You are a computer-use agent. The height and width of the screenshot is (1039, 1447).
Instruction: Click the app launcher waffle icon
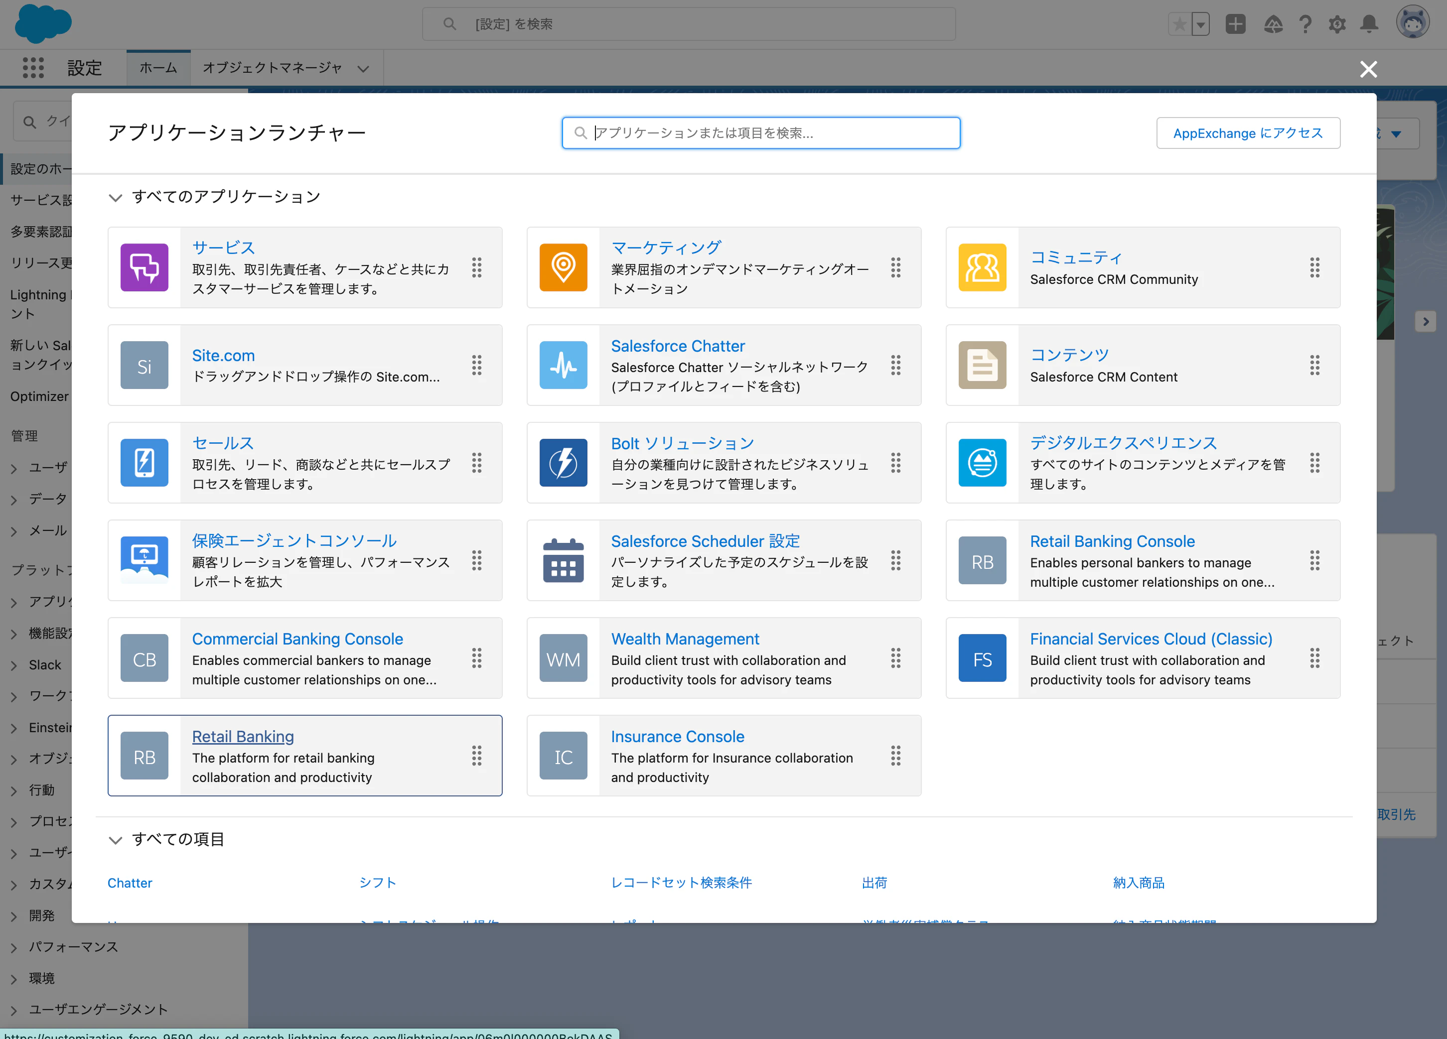(x=33, y=68)
